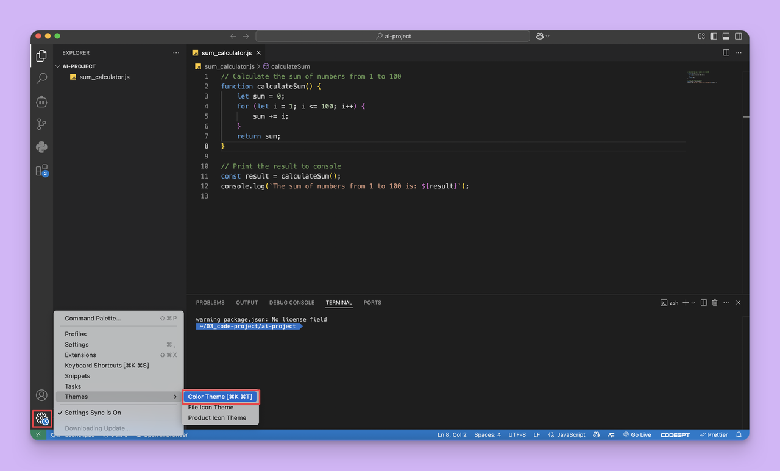This screenshot has height=471, width=780.
Task: Open the Explorer view in the activity bar
Action: [x=41, y=55]
